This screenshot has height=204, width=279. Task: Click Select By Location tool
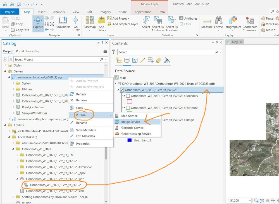(172, 24)
